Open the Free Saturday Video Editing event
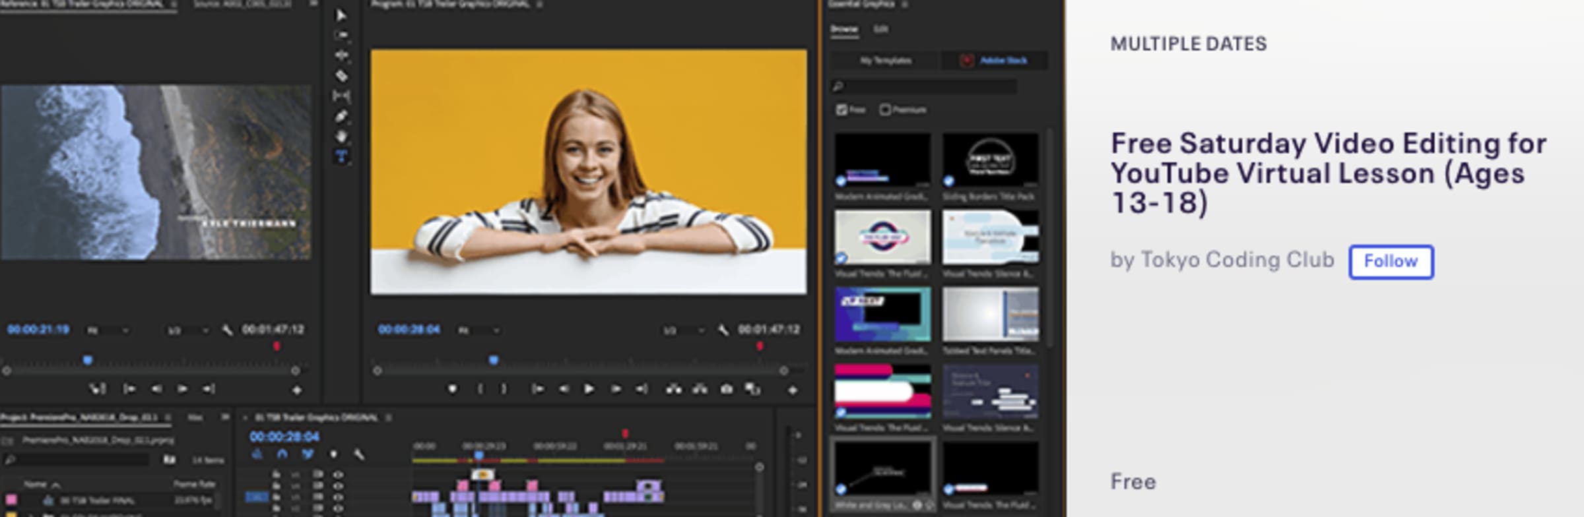Viewport: 1584px width, 517px height. tap(1327, 173)
